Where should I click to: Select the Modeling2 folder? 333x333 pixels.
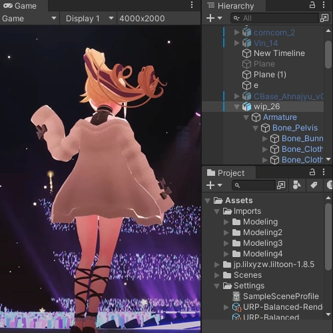click(x=262, y=232)
